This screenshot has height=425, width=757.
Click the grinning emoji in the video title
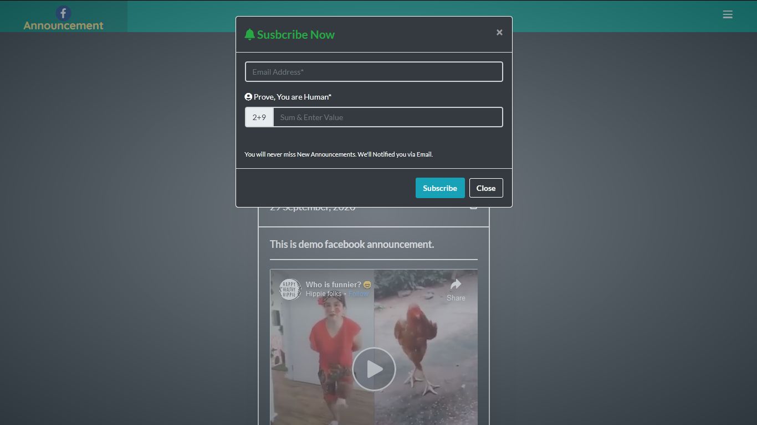click(366, 284)
